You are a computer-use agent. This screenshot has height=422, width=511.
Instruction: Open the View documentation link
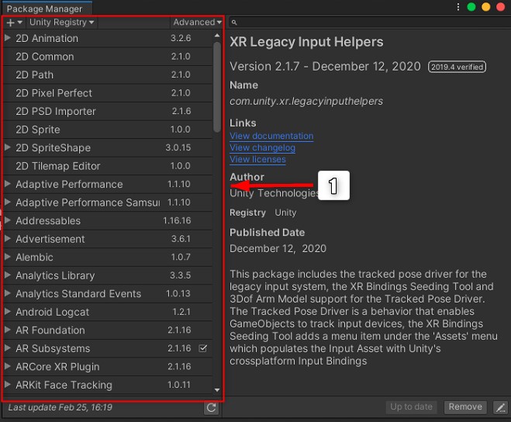(271, 136)
